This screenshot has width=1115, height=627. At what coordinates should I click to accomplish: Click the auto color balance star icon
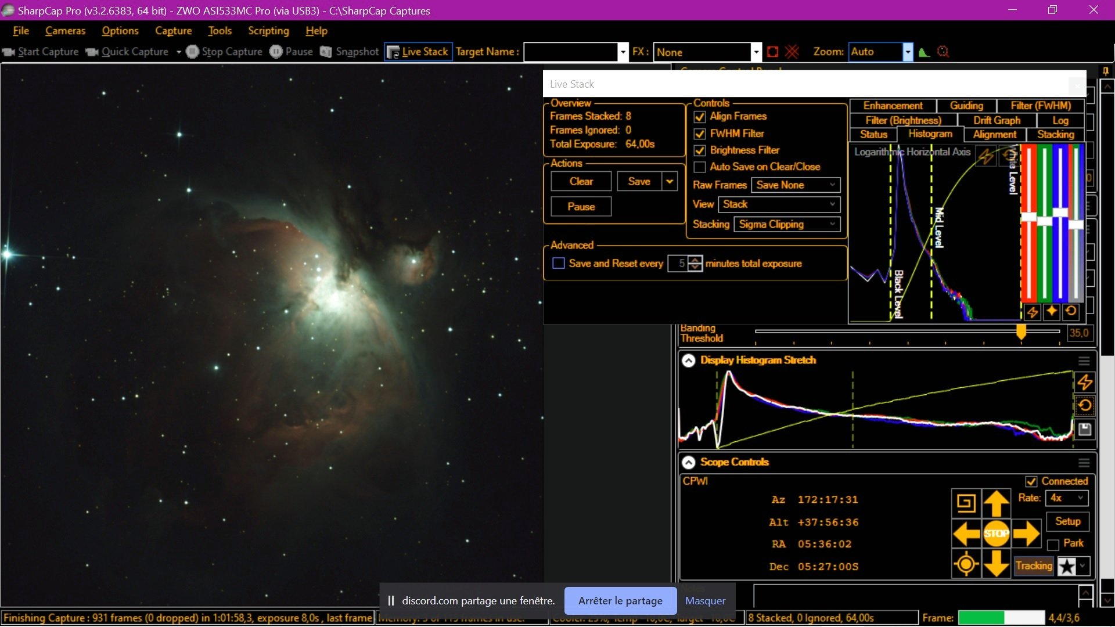(1052, 312)
